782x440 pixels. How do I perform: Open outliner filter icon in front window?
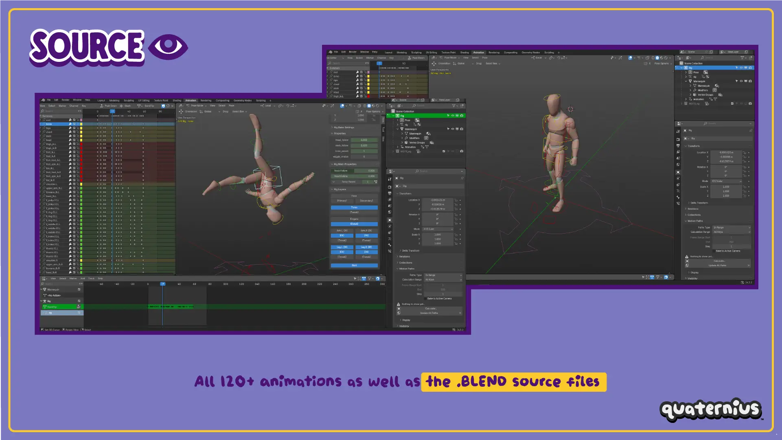coord(454,106)
